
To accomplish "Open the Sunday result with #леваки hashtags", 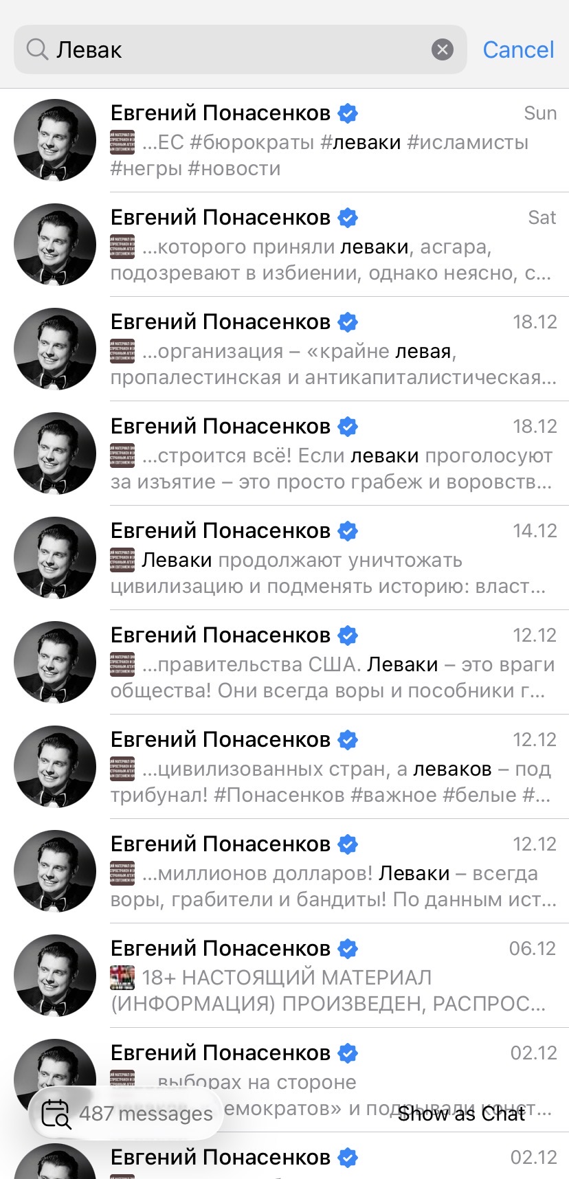I will click(284, 140).
